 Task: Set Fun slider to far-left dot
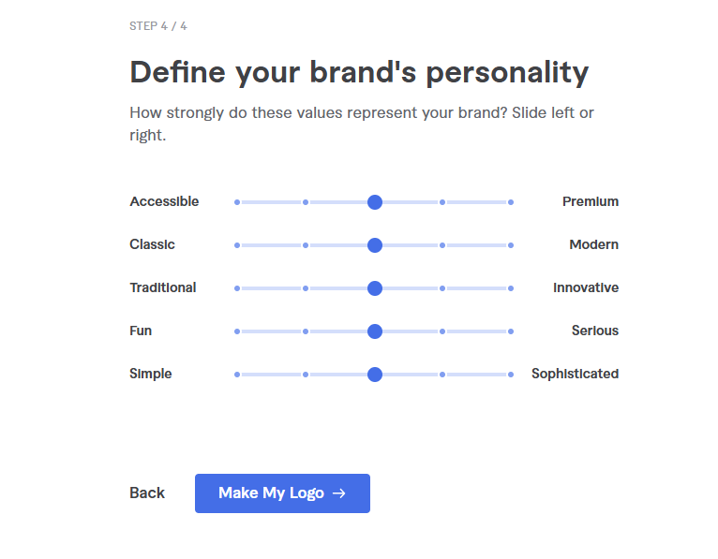click(237, 331)
